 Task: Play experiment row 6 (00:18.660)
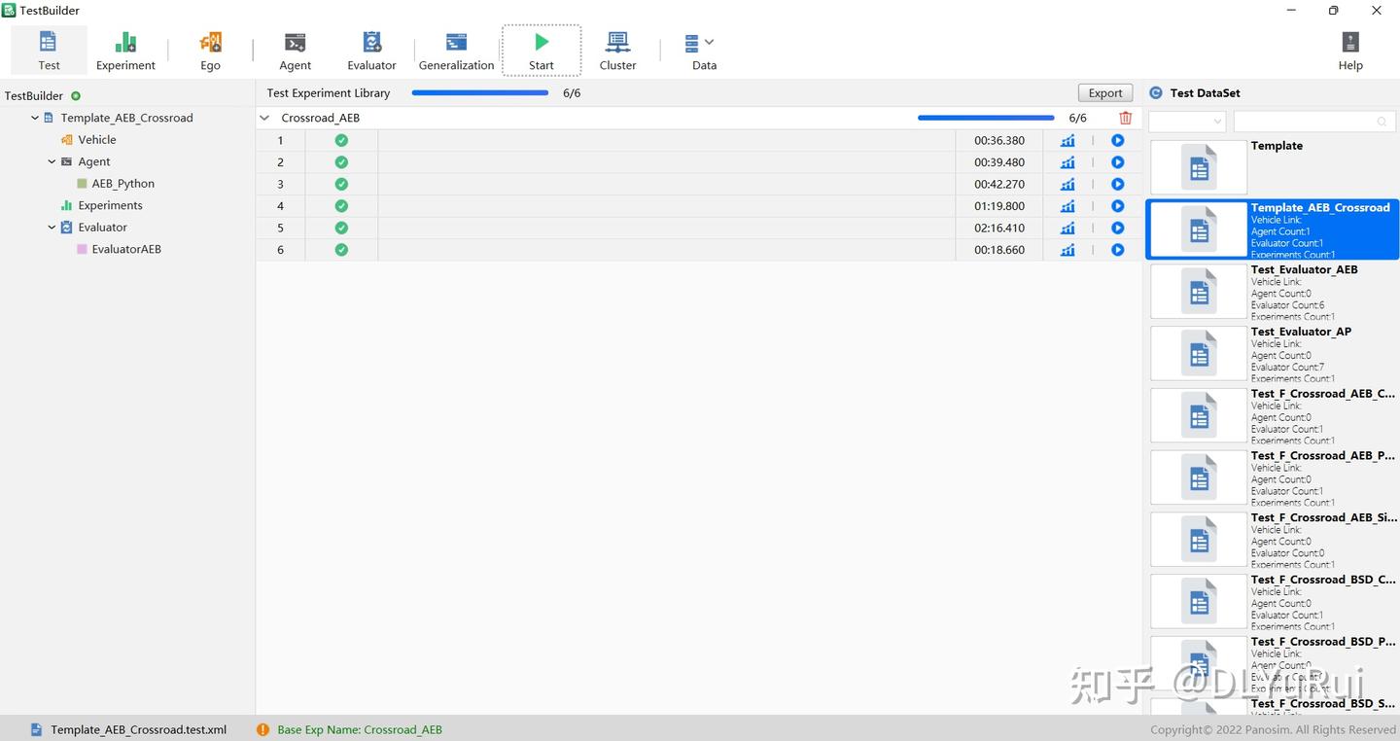coord(1117,250)
